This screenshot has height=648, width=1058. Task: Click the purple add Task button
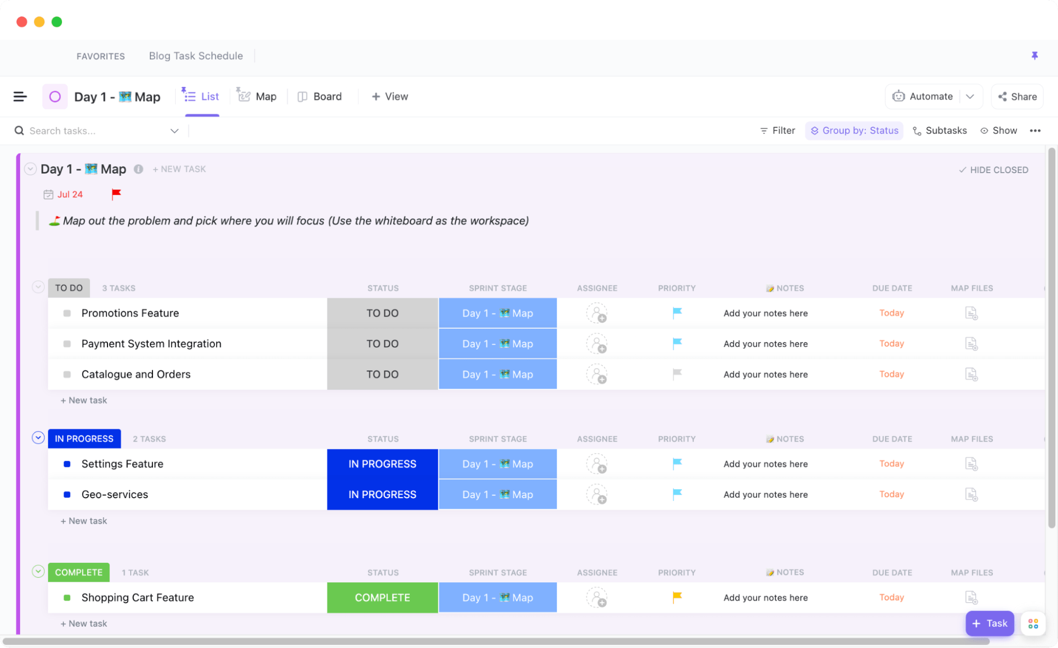(x=989, y=623)
